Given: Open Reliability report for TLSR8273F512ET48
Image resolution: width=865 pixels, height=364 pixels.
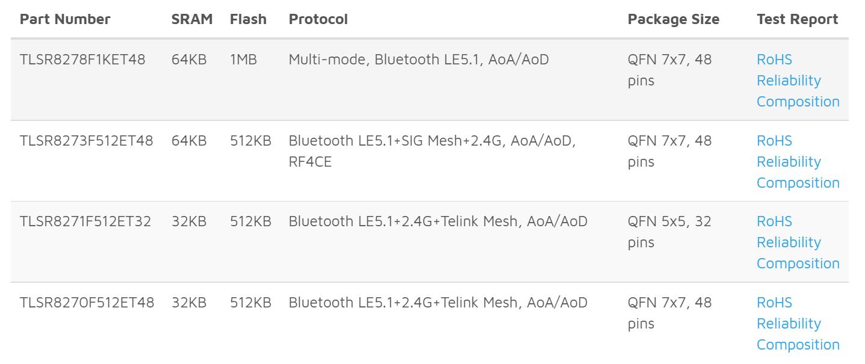Looking at the screenshot, I should tap(789, 162).
